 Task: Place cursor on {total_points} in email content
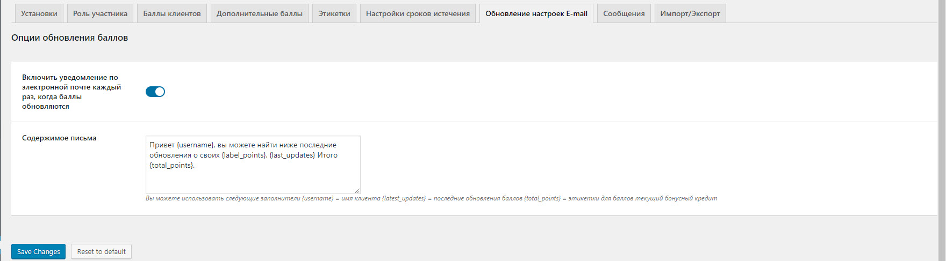tap(171, 165)
